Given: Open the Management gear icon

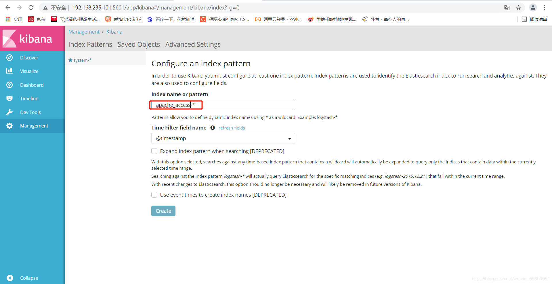Looking at the screenshot, I should [x=9, y=126].
